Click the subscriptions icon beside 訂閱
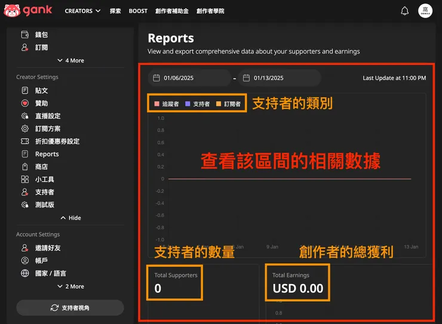Screen dimensions: 442x324 [25, 47]
